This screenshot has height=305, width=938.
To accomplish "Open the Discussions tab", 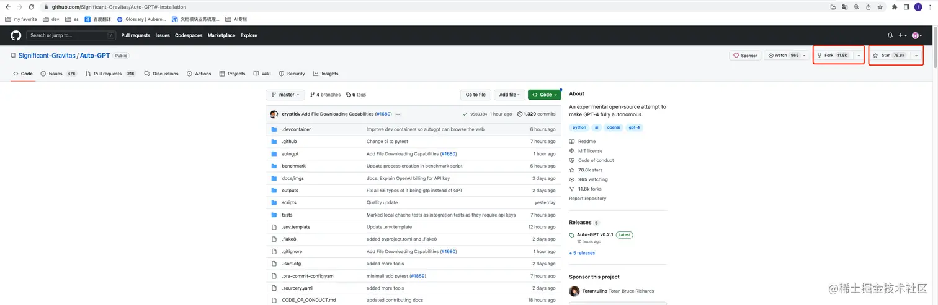I will [161, 74].
